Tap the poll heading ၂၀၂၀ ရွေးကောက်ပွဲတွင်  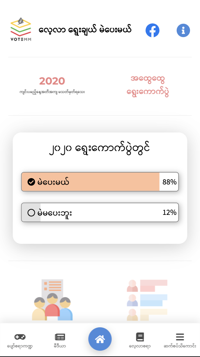coord(100,149)
